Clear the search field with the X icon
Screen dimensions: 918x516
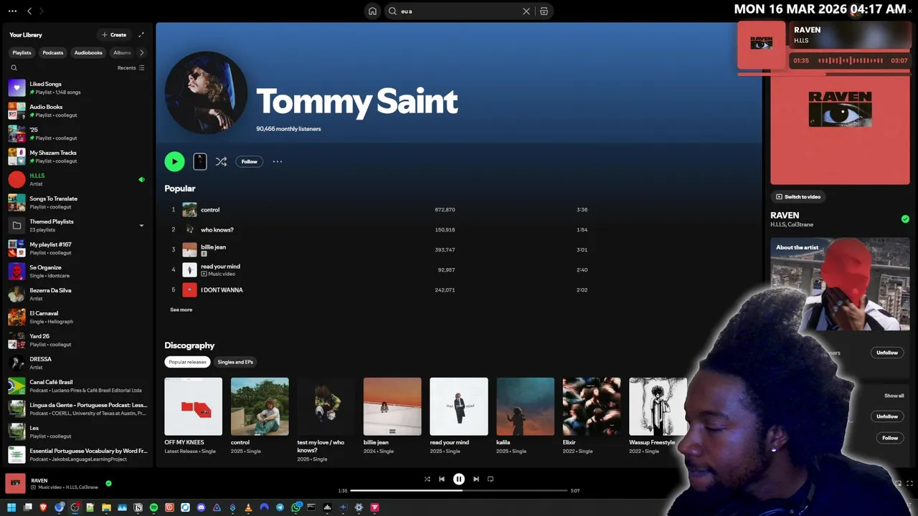(526, 11)
